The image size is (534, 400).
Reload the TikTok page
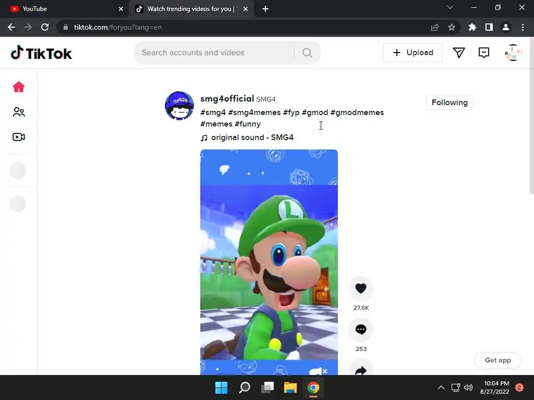pos(45,27)
